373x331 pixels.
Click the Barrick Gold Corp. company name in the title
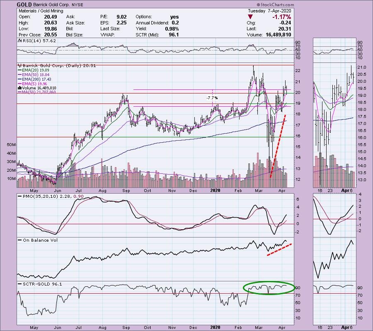click(x=51, y=5)
